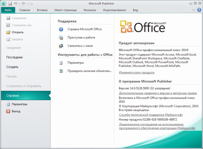Minimize the Publisher window
The height and width of the screenshot is (149, 203).
pyautogui.click(x=190, y=3)
